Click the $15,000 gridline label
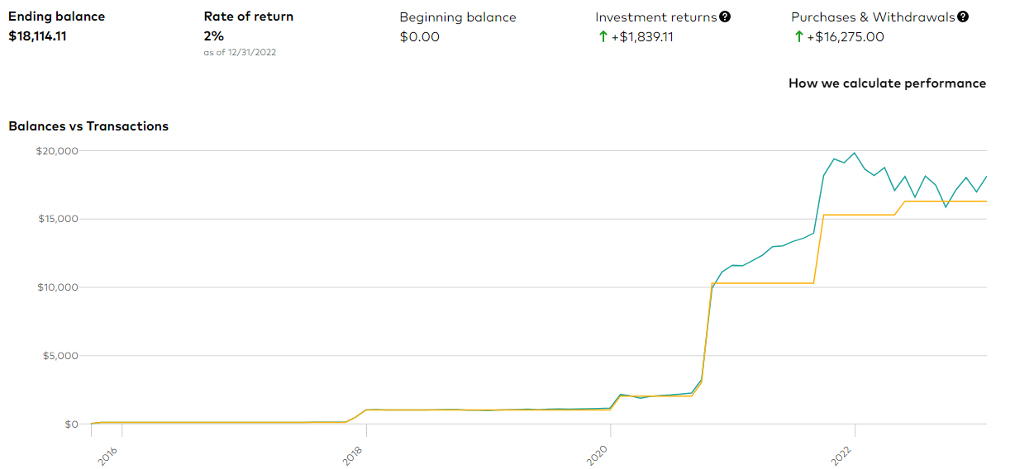1015x469 pixels. coord(57,219)
